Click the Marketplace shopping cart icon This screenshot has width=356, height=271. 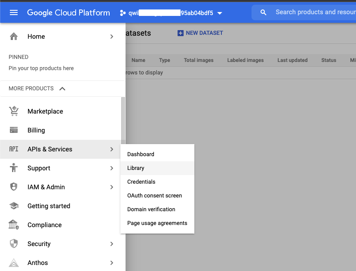pyautogui.click(x=14, y=111)
